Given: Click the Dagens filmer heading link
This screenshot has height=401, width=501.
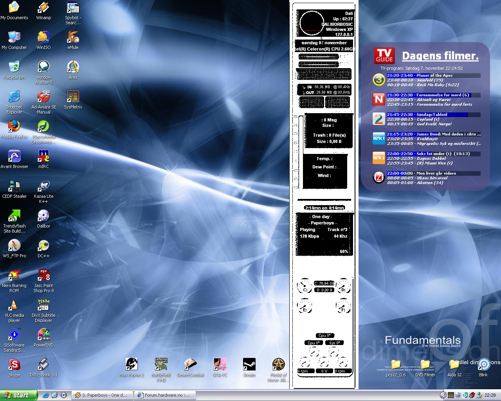Looking at the screenshot, I should coord(440,56).
